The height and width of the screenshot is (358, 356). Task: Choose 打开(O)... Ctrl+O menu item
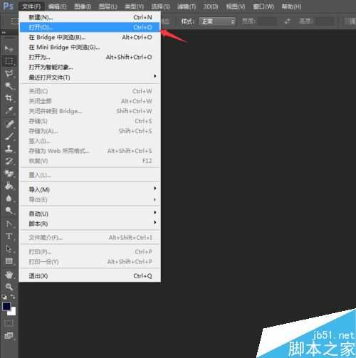[x=90, y=27]
